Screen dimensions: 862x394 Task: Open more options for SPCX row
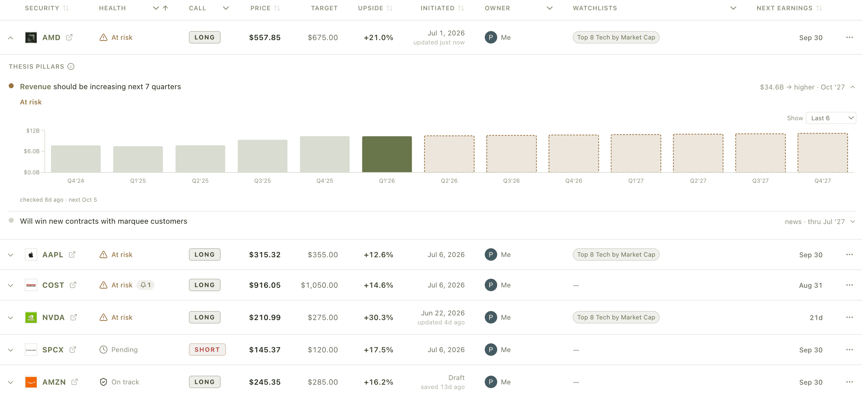pos(849,350)
